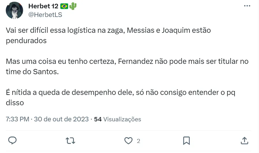Open the three-dot more options menu
This screenshot has width=259, height=153.
coord(247,6)
